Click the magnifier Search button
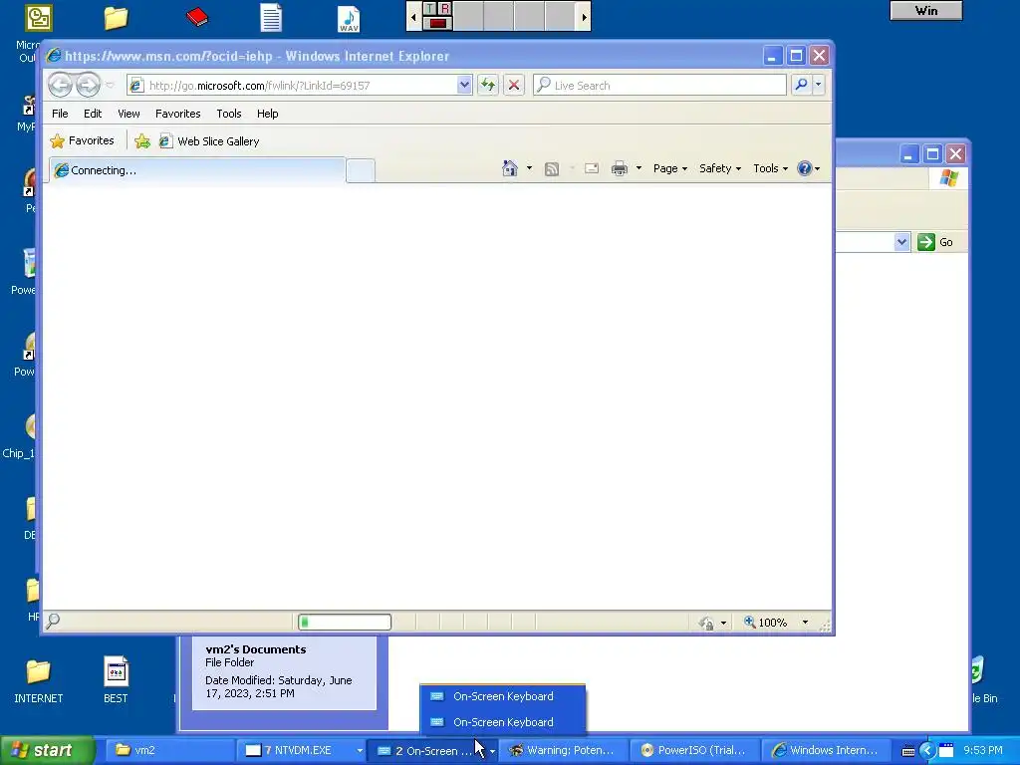This screenshot has width=1020, height=765. 802,85
